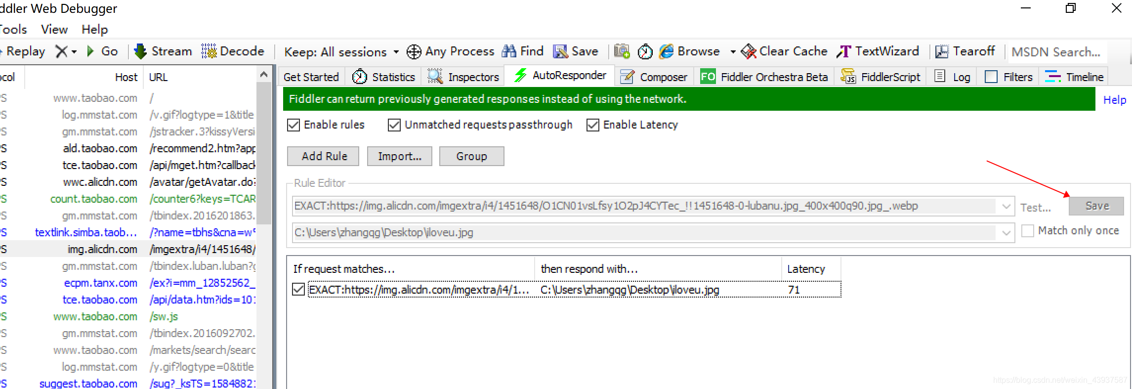Screen dimensions: 1132x389
Task: Open the Inspectors tab
Action: (x=463, y=77)
